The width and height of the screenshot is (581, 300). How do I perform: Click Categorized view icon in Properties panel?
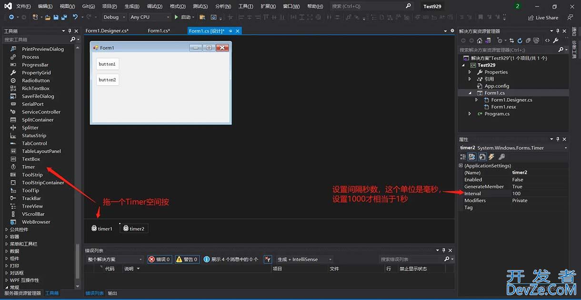tap(463, 157)
